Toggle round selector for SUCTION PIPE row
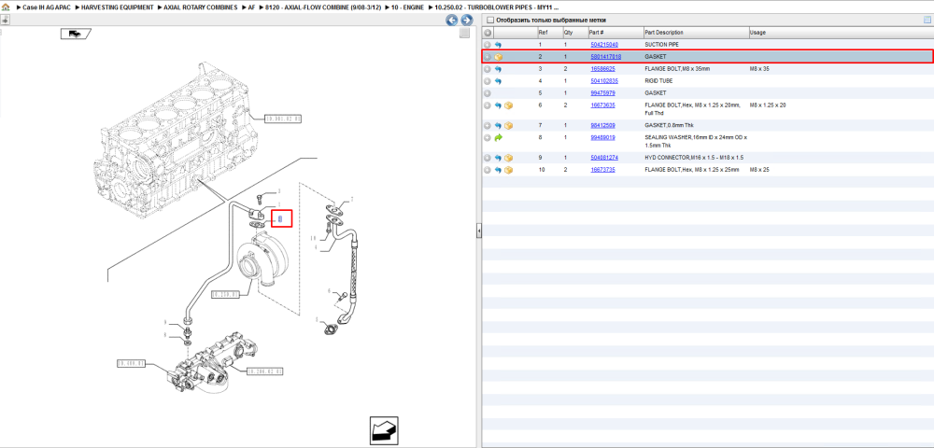Screen dimensions: 934x448 [x=488, y=45]
